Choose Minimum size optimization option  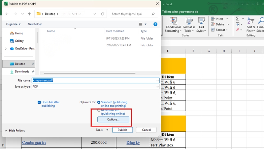[99, 110]
